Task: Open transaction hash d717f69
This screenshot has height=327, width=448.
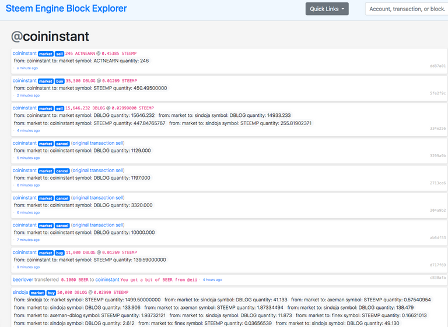Action: [x=437, y=265]
